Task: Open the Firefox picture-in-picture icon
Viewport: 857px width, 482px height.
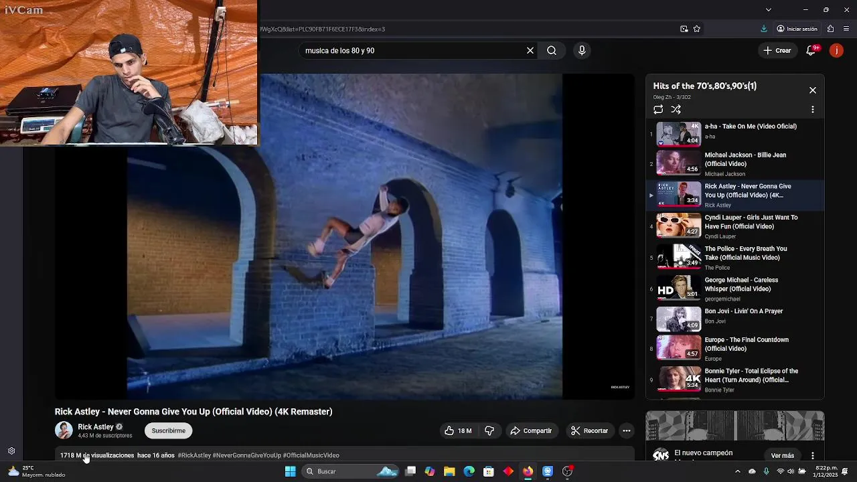Action: [x=684, y=29]
